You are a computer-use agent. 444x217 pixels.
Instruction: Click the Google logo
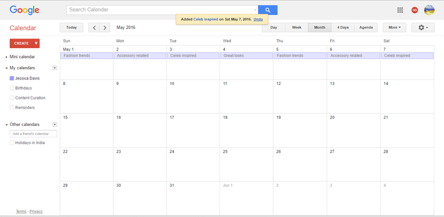click(x=24, y=10)
